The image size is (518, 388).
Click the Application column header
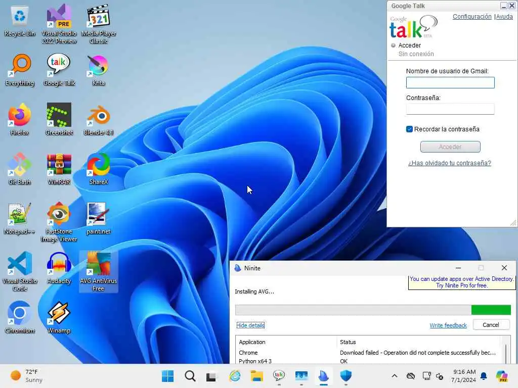[286, 342]
